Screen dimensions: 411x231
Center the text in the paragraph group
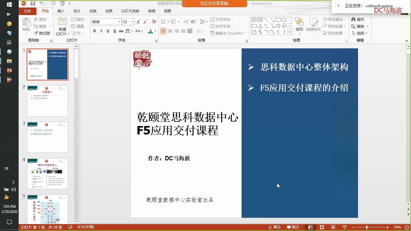point(170,31)
